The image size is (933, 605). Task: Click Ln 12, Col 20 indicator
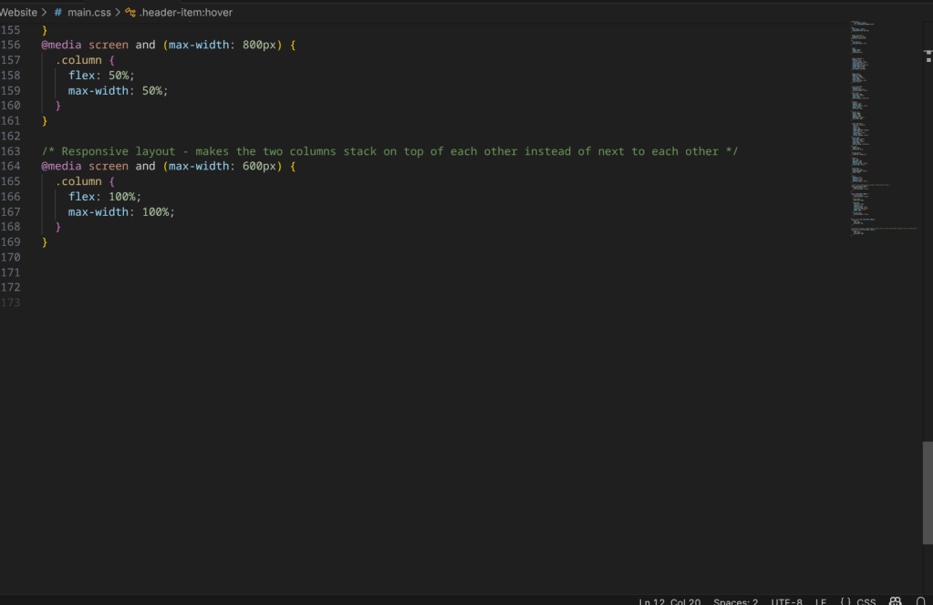670,601
